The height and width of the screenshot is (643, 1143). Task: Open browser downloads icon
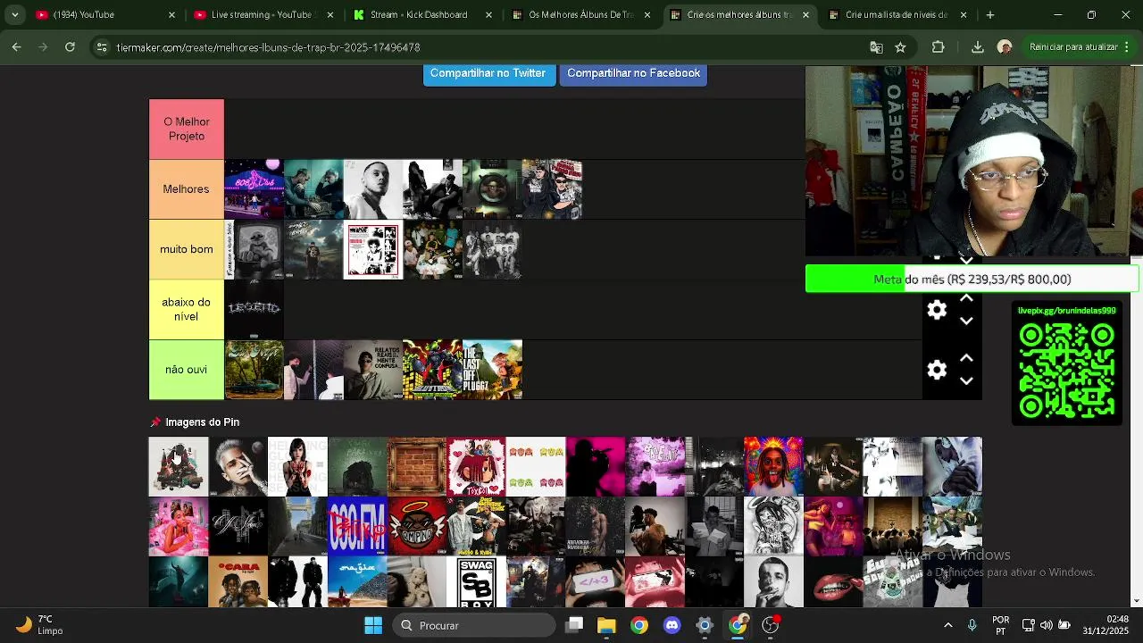(x=978, y=47)
